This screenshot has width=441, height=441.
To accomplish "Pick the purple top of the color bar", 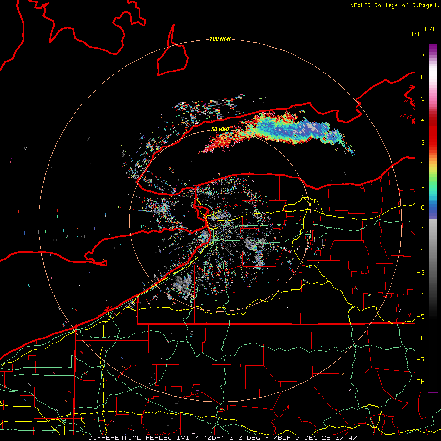I will click(433, 47).
